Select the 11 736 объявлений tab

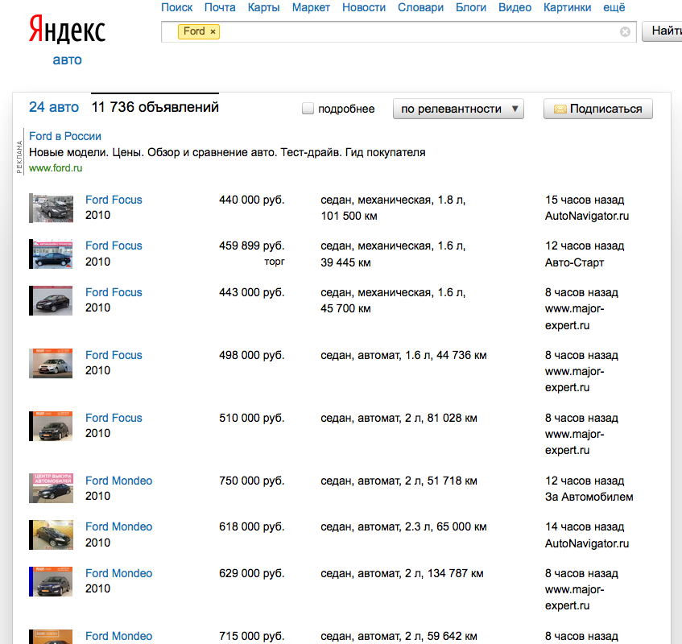coord(155,107)
